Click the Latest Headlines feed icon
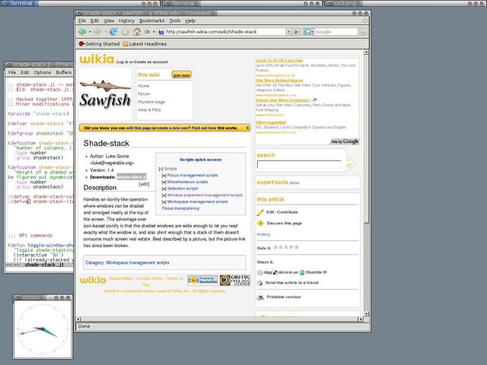This screenshot has height=365, width=487. 126,44
